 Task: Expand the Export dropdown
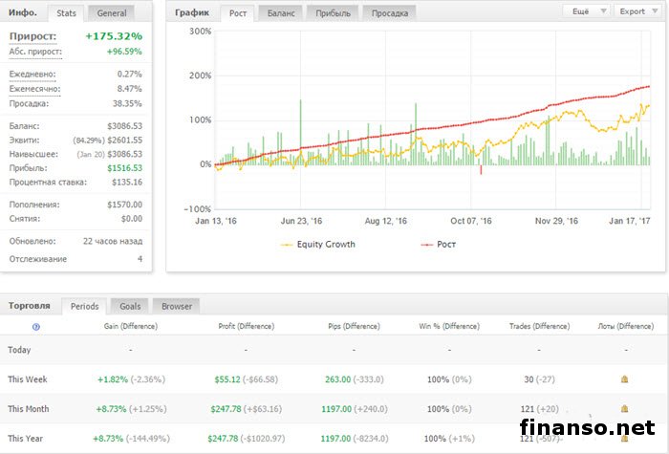coord(638,11)
